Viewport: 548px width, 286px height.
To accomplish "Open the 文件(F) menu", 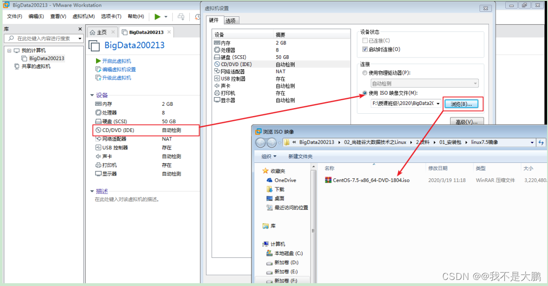I will [15, 16].
